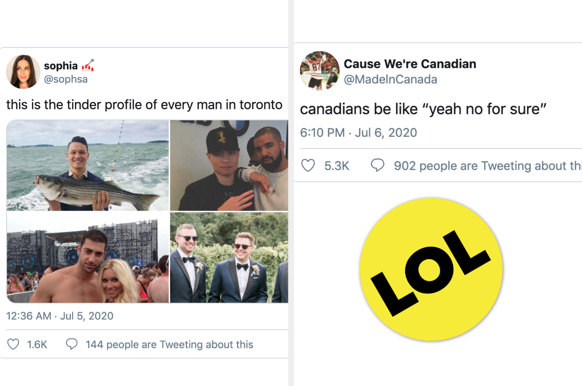Open the @sophsa handle link
The image size is (582, 386).
point(66,79)
